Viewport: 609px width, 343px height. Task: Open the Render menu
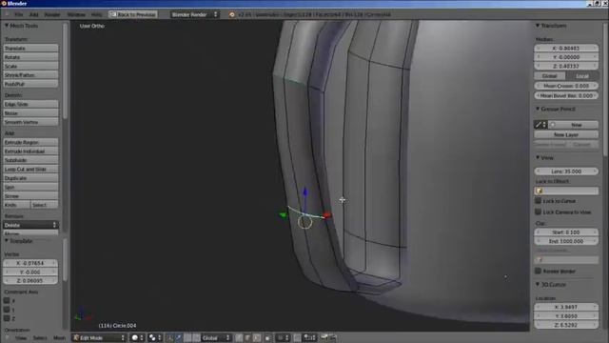point(52,14)
